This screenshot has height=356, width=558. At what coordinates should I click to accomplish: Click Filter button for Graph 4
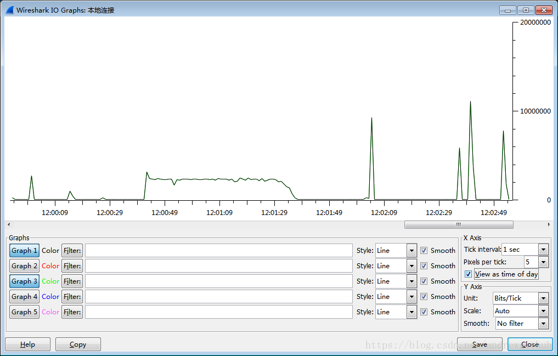(x=72, y=296)
